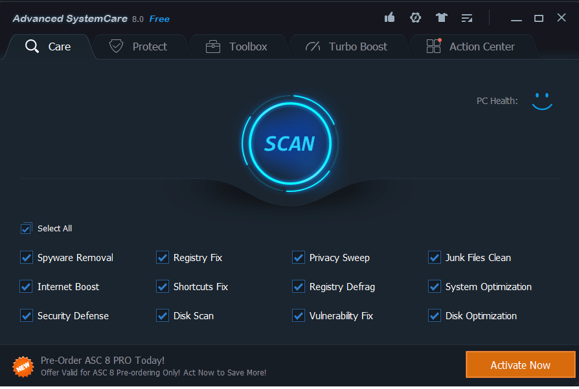The width and height of the screenshot is (579, 389).
Task: Click the NEW badge icon on promo
Action: (23, 366)
